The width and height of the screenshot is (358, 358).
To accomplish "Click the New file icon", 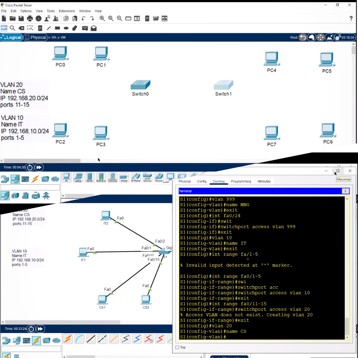I will point(4,18).
